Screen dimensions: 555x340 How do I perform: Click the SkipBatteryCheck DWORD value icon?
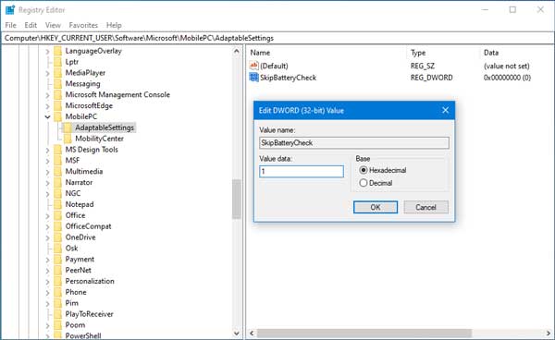click(x=253, y=78)
